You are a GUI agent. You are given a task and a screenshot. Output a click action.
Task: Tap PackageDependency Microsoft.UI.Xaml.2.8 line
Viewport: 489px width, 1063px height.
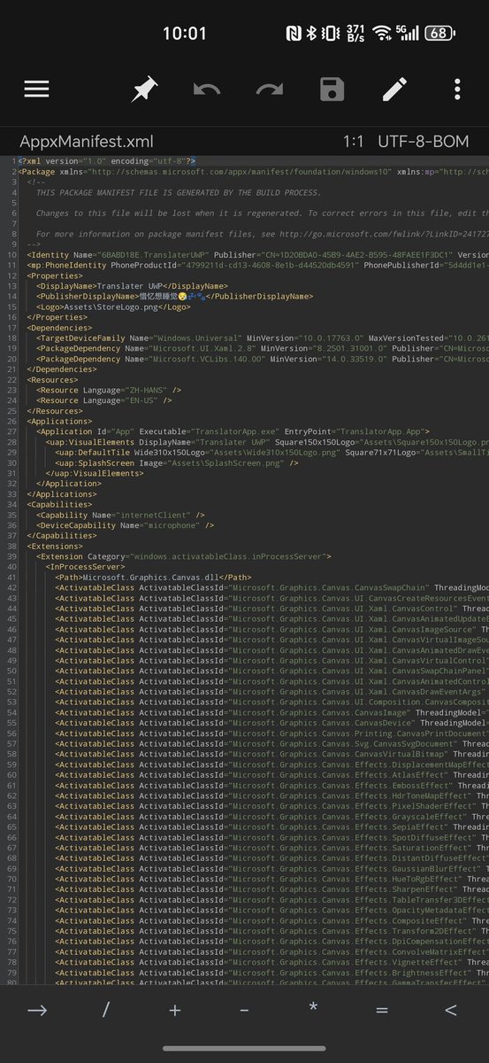coord(262,349)
